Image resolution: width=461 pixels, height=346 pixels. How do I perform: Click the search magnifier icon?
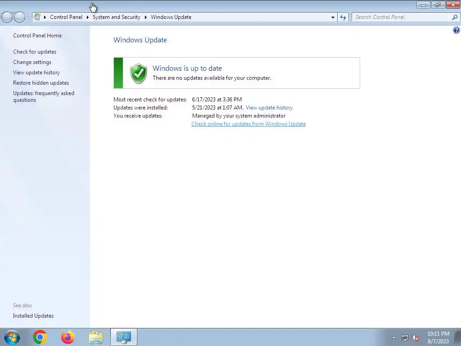coord(455,18)
